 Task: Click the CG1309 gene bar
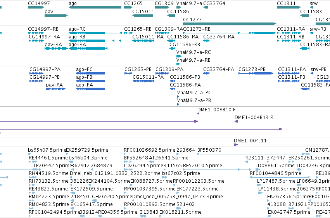[162, 7]
